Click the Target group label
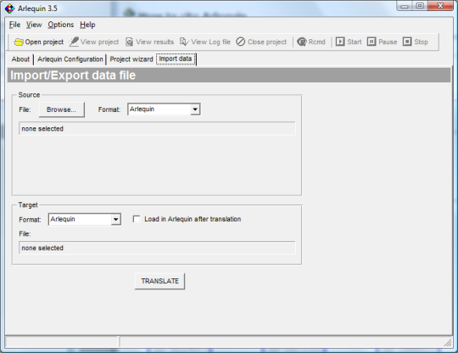Screen dimensions: 458x353 (x=28, y=205)
